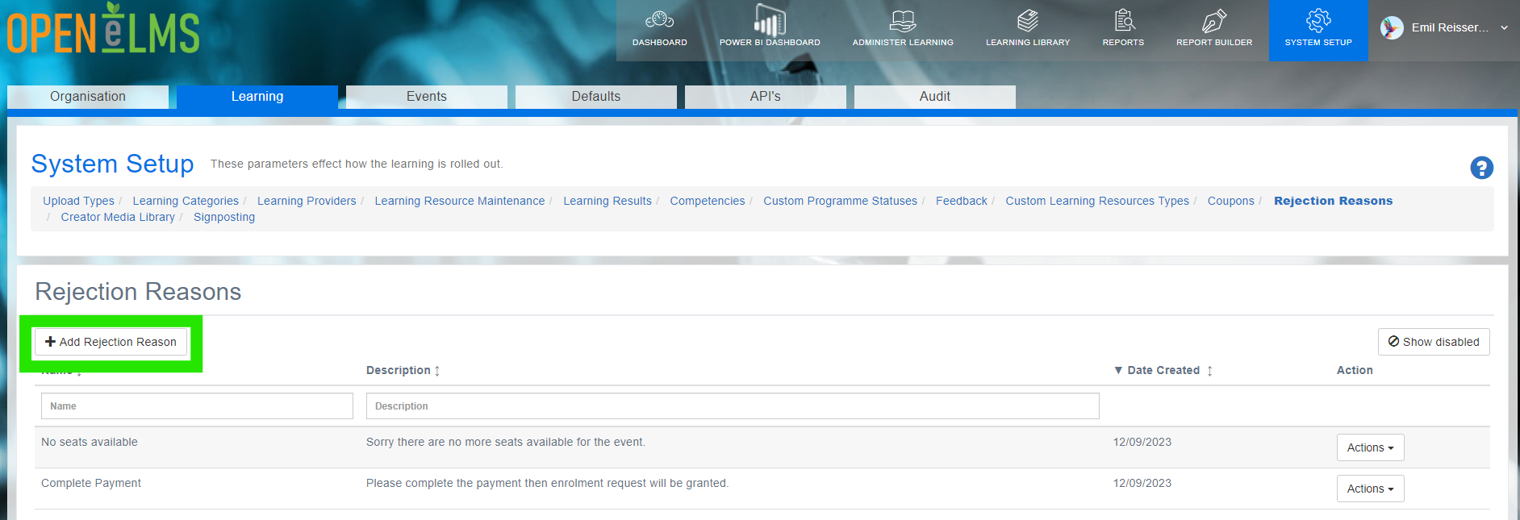This screenshot has width=1520, height=520.
Task: Open System Setup gear icon
Action: click(1318, 20)
